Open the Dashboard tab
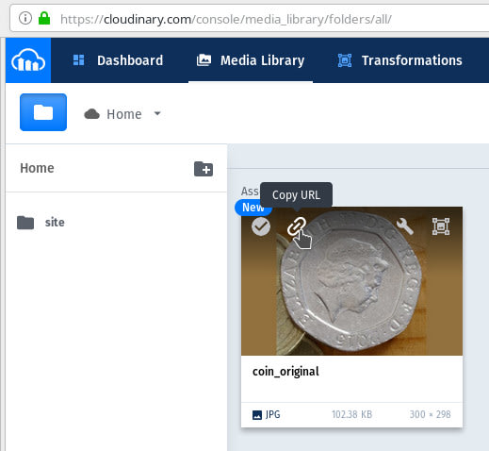Image resolution: width=489 pixels, height=451 pixels. [x=118, y=60]
